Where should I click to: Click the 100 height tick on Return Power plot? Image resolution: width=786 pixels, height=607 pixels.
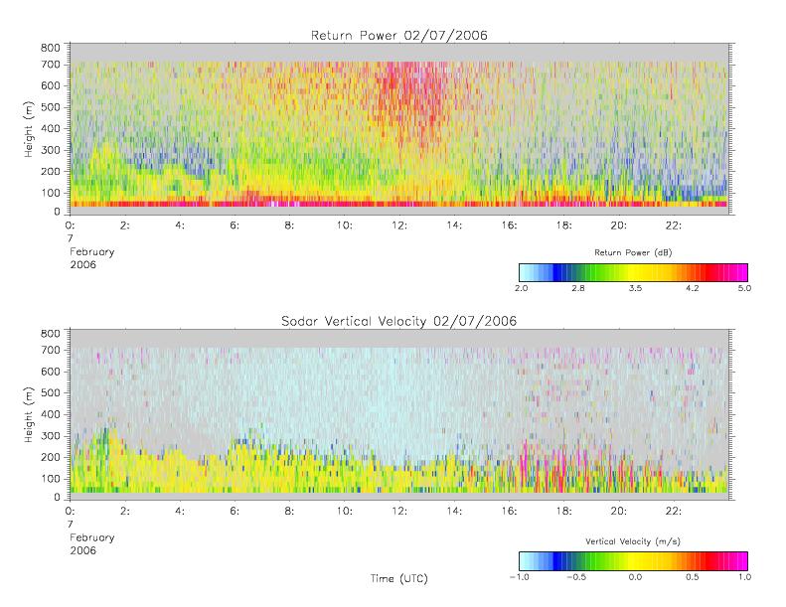50,193
